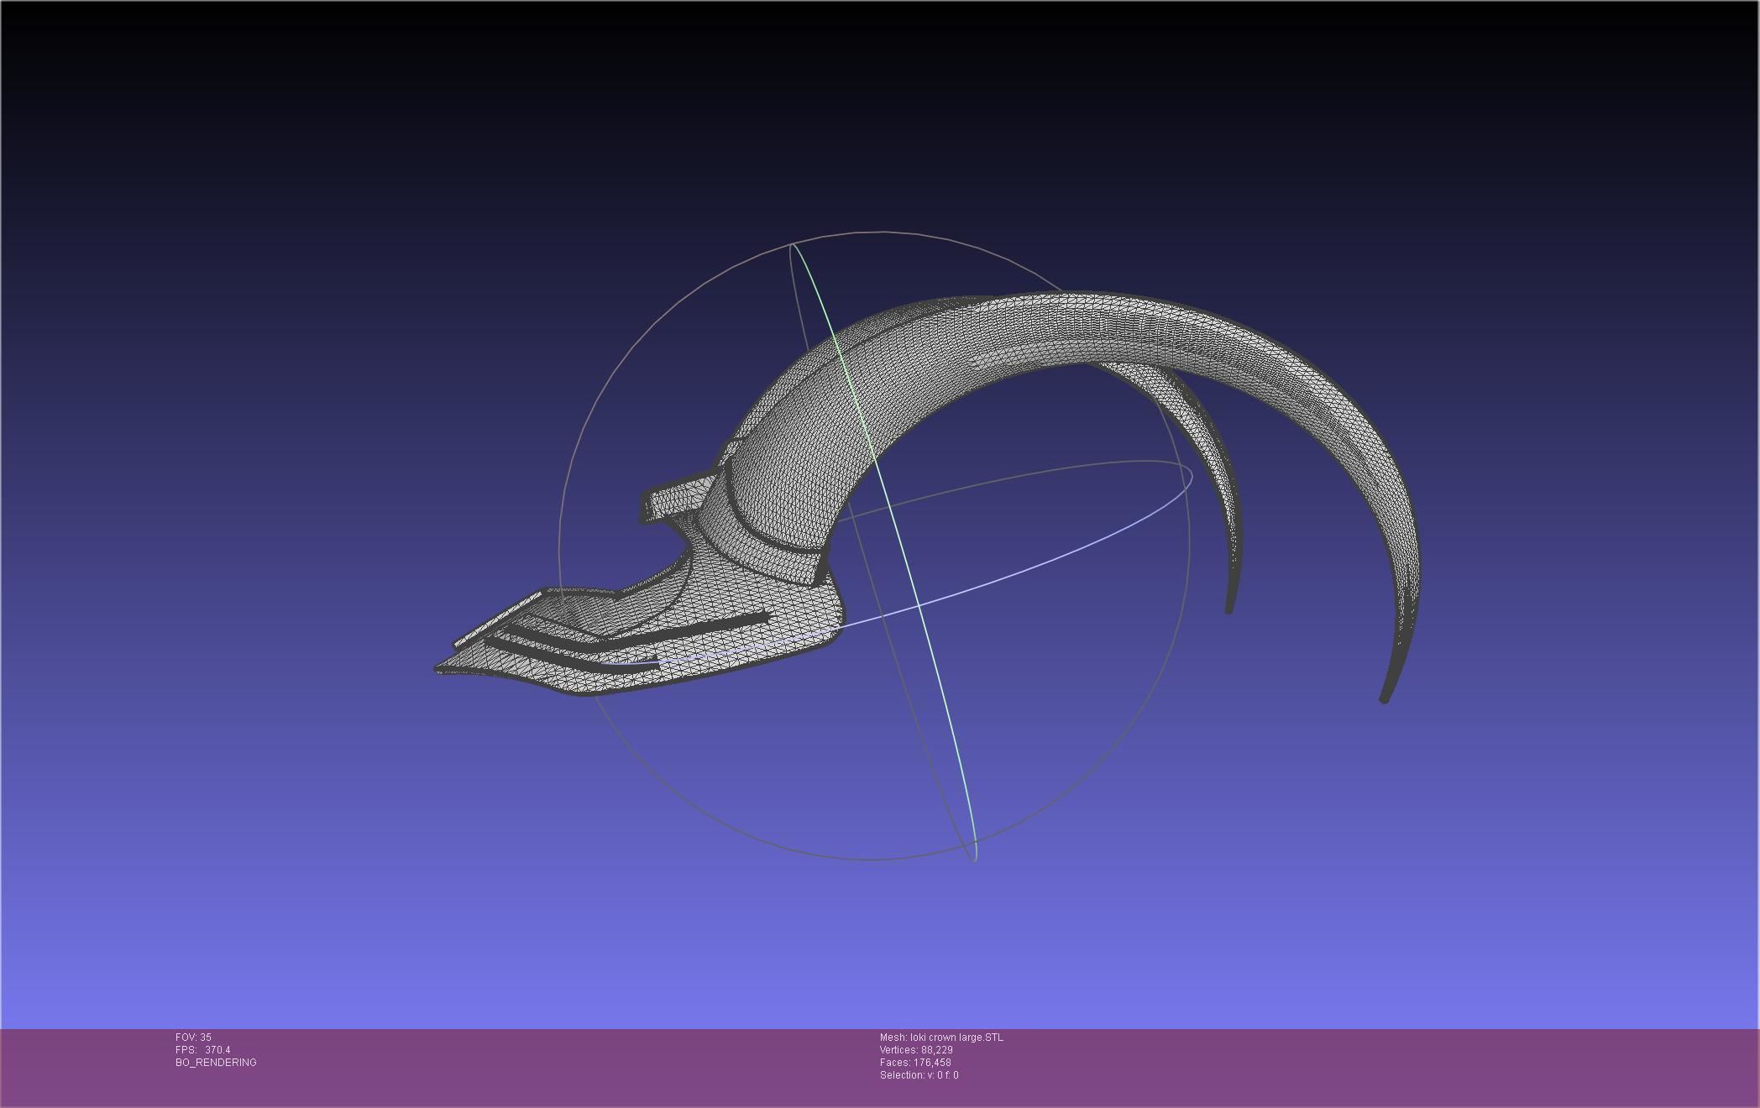The width and height of the screenshot is (1760, 1108).
Task: Select the 'FOV: 35' status text
Action: (x=193, y=1037)
